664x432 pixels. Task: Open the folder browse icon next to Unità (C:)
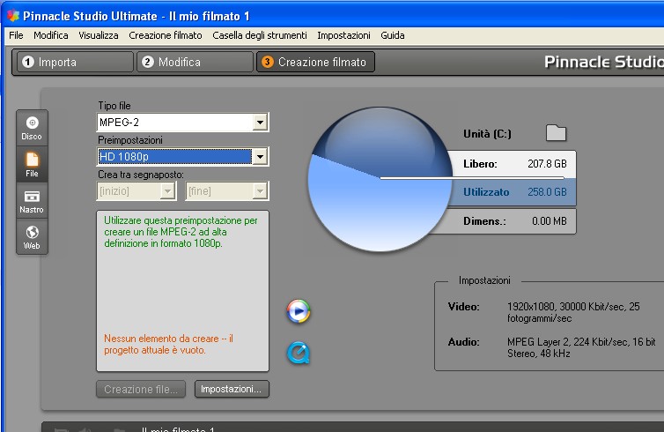point(556,133)
